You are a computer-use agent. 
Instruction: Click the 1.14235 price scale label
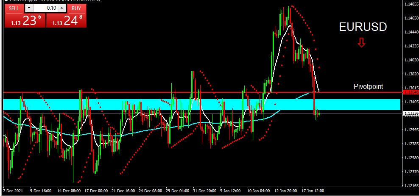tap(412, 46)
